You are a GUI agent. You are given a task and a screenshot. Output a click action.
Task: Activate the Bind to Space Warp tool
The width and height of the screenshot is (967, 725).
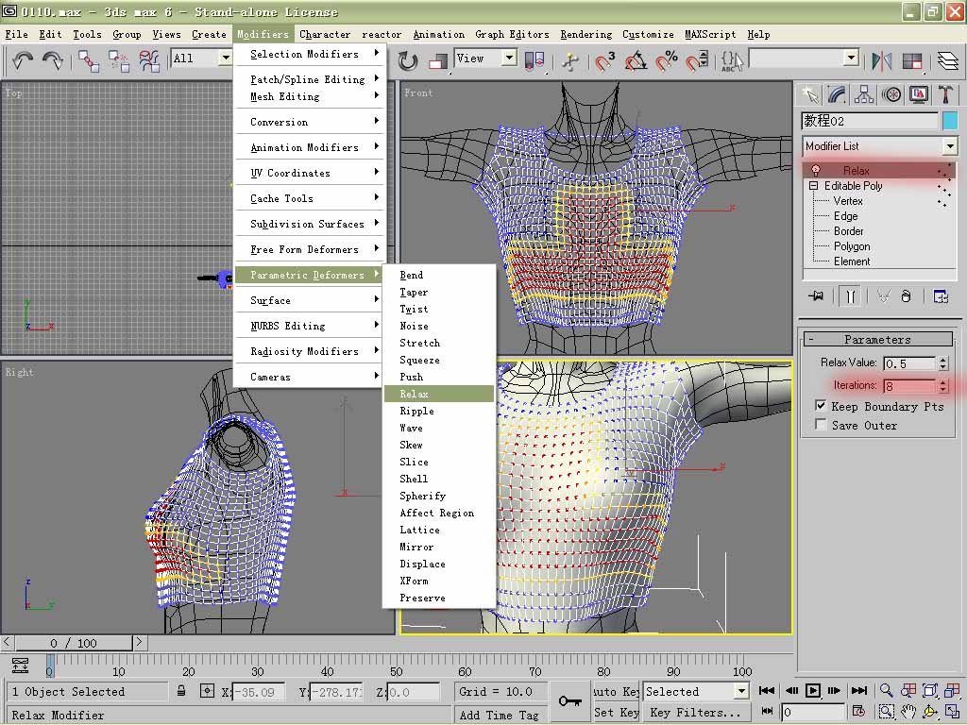click(x=149, y=61)
